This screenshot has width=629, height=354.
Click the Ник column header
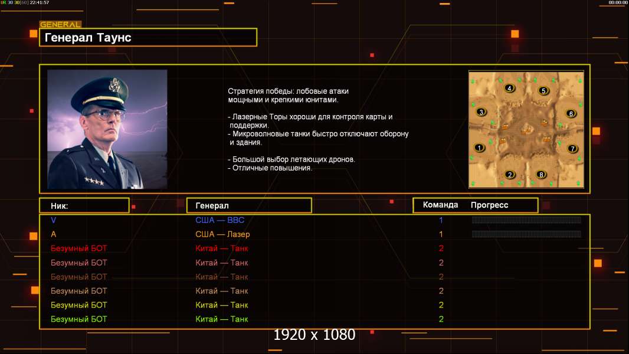point(84,206)
